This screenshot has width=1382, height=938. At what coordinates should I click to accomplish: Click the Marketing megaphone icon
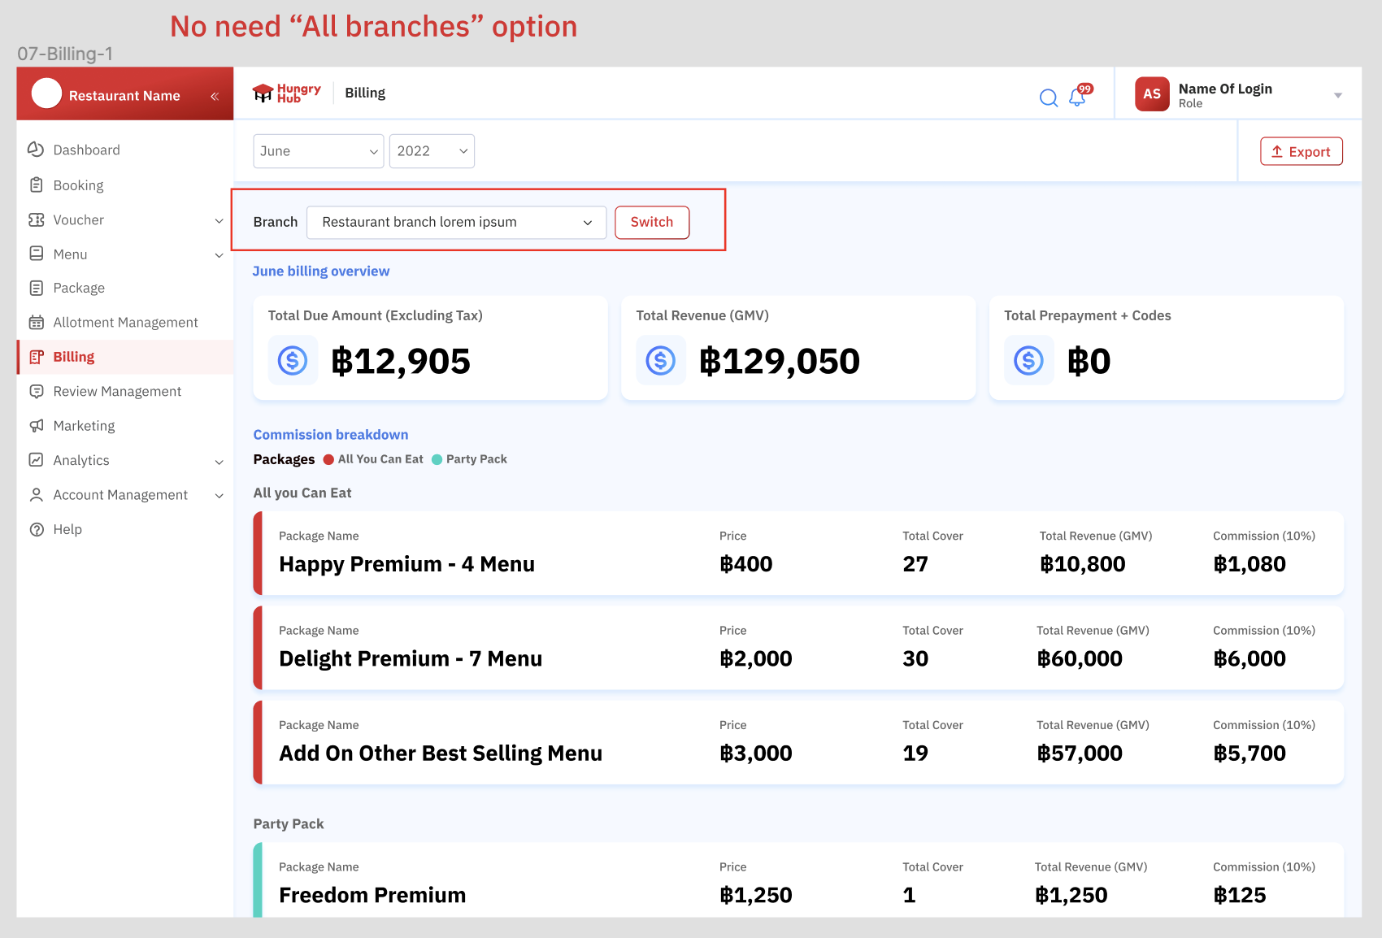point(36,426)
